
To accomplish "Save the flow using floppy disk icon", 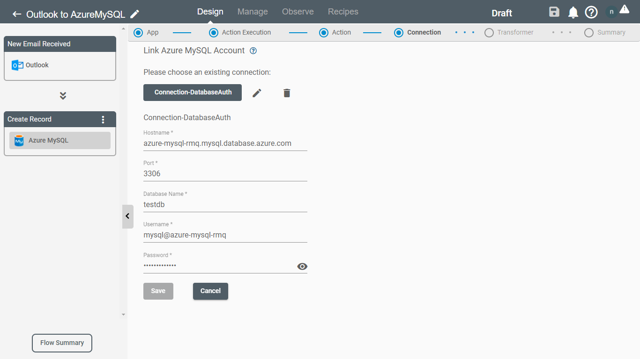I will (554, 12).
